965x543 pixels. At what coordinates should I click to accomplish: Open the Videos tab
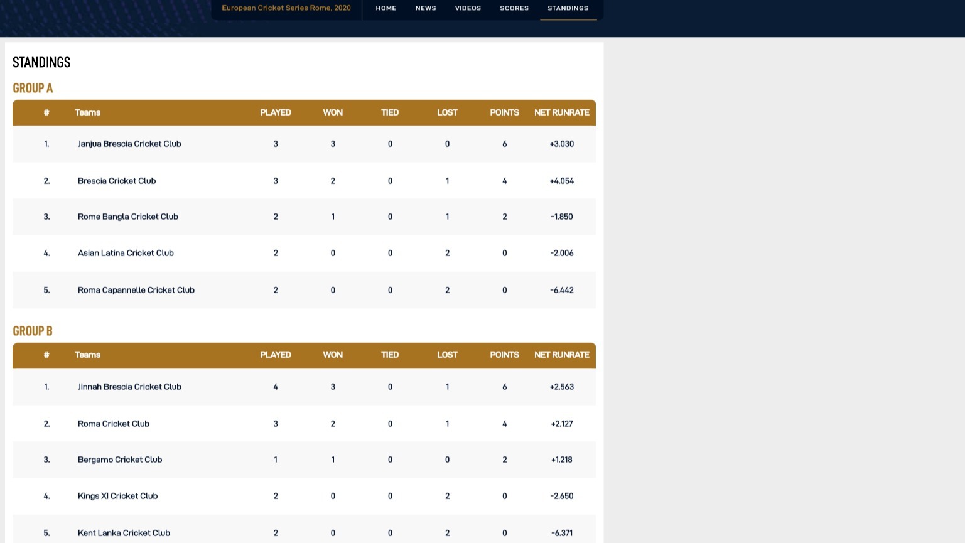point(468,8)
